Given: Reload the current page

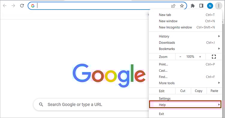Looking at the screenshot, I should pyautogui.click(x=22, y=6).
